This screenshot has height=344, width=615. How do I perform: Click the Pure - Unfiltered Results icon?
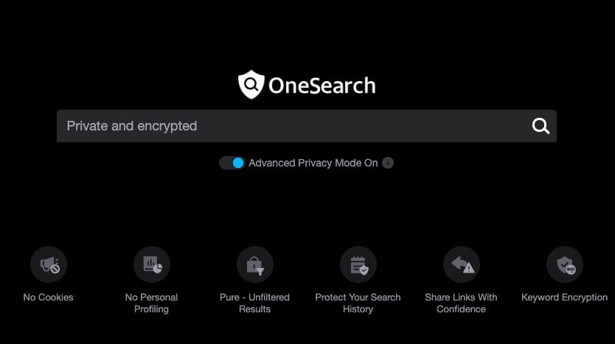(255, 264)
